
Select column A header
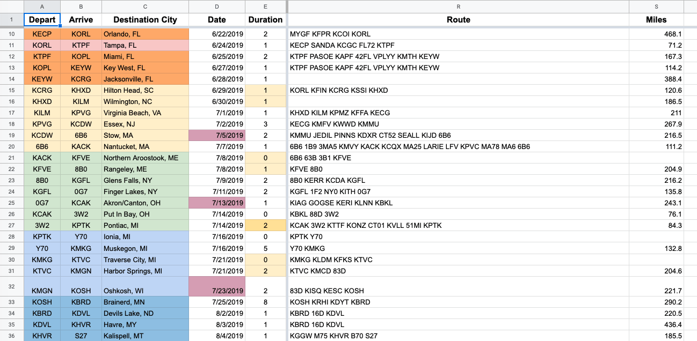[x=42, y=6]
